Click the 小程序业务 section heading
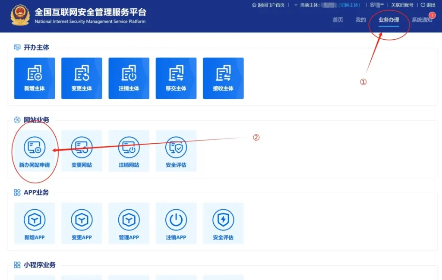The image size is (442, 280). [39, 265]
